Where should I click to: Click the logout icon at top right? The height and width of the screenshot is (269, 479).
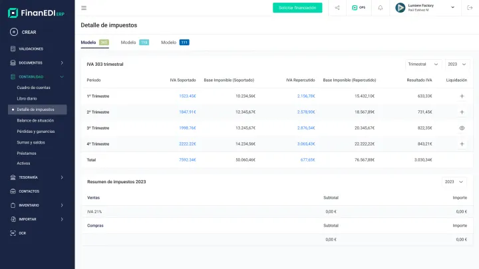[469, 8]
